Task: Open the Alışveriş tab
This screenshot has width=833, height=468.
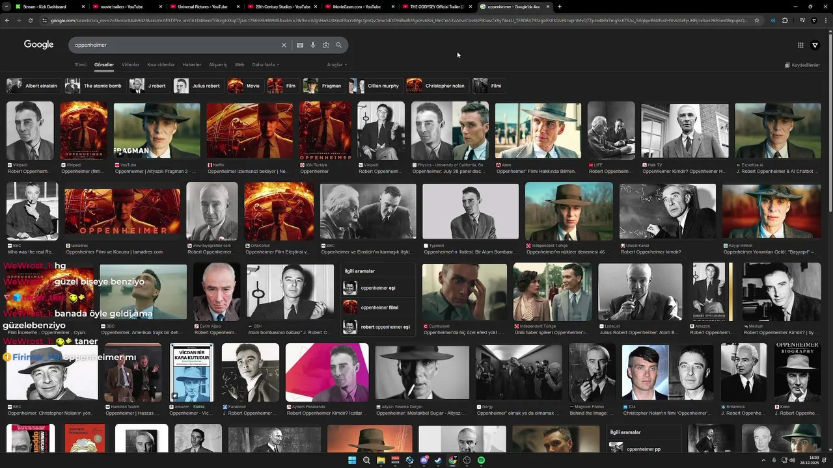Action: click(218, 65)
